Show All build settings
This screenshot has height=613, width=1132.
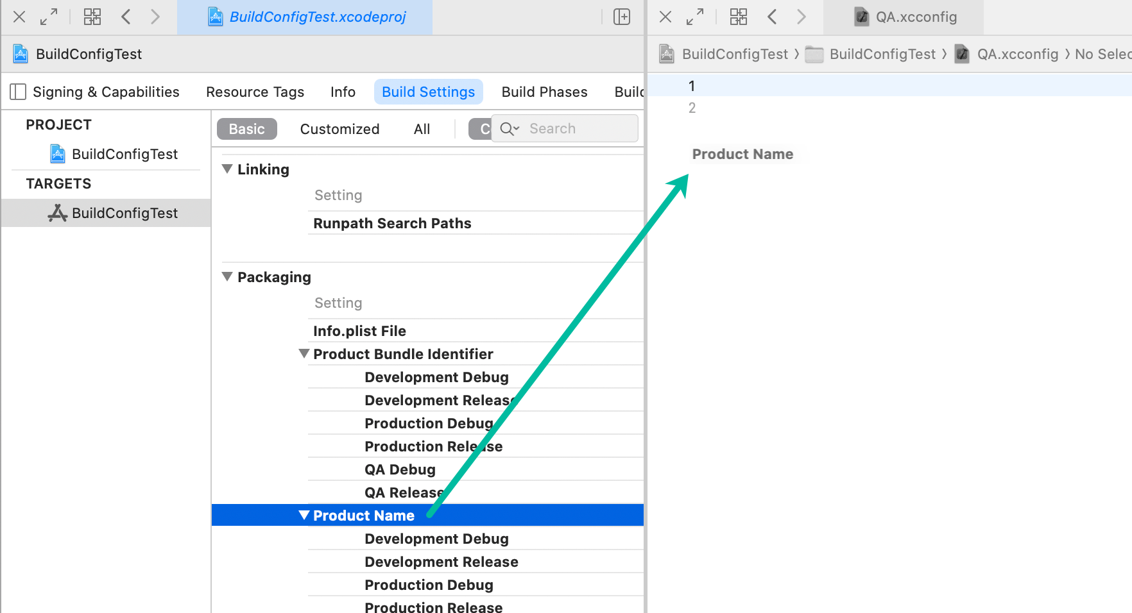422,129
